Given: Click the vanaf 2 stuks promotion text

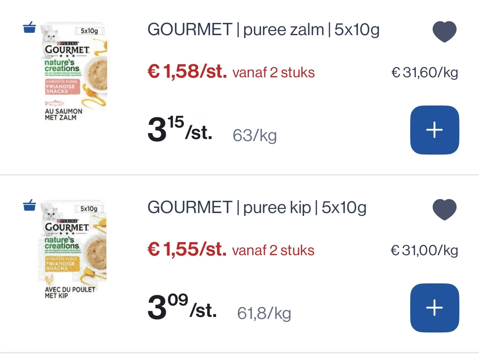Looking at the screenshot, I should tap(273, 72).
